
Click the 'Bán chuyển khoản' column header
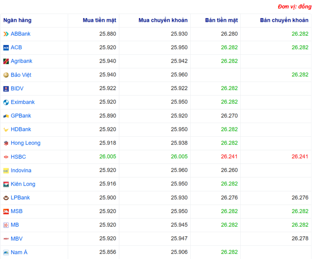pyautogui.click(x=284, y=20)
